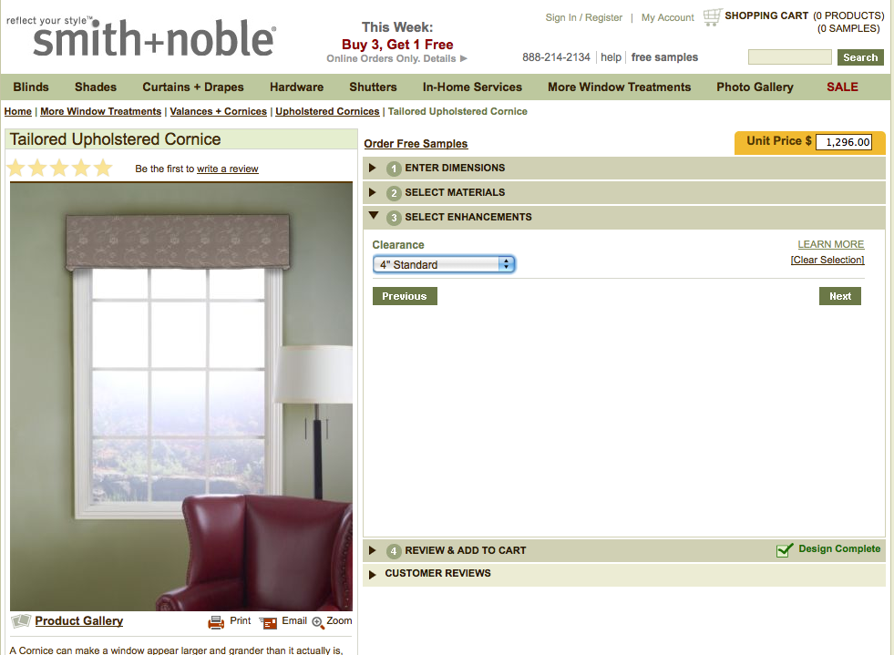Click into the site search field
The image size is (894, 655).
(x=790, y=57)
